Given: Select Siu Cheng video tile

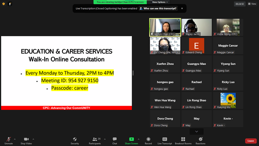Looking at the screenshot, I should (165, 45).
